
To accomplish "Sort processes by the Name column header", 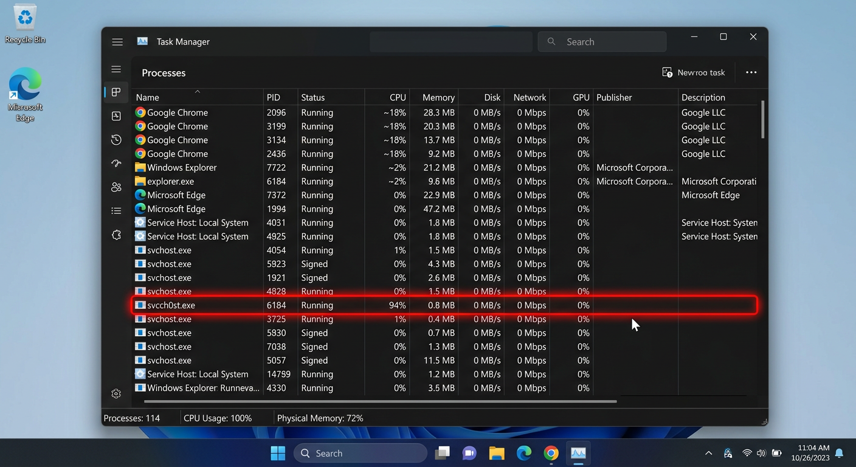I will [148, 97].
